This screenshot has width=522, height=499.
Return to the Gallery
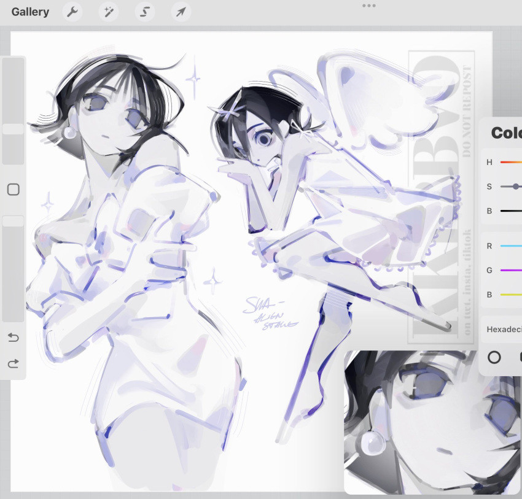click(30, 12)
